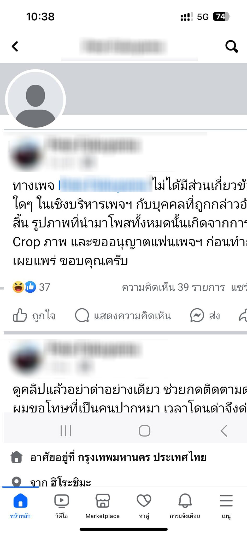Open แสดงความคิดเห็น comment button
The height and width of the screenshot is (536, 247).
tap(123, 315)
